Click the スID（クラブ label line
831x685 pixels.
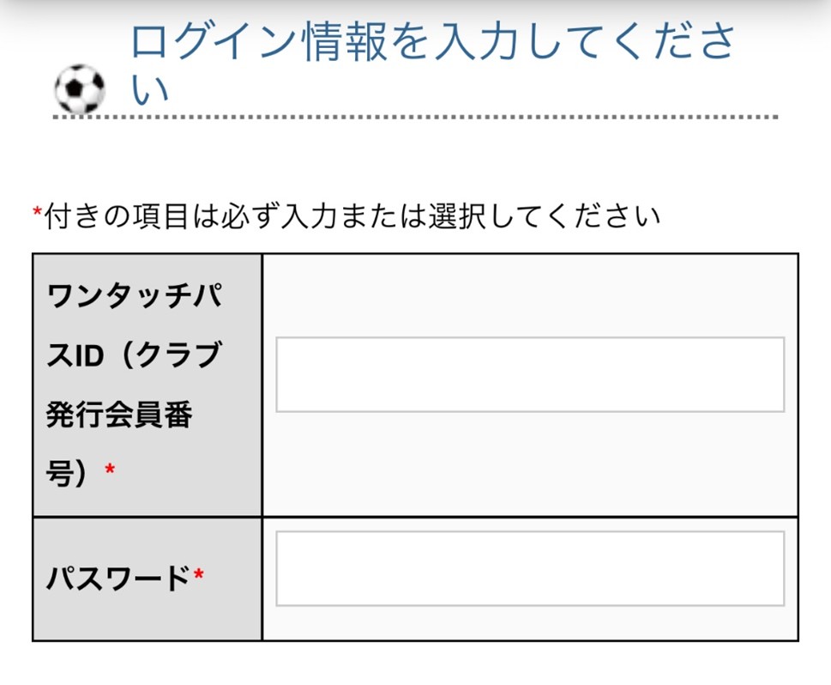point(134,356)
